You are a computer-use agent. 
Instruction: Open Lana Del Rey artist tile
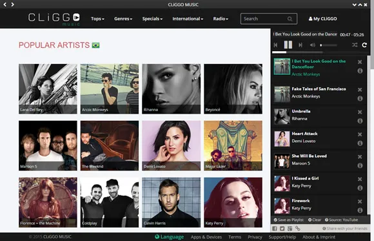point(48,89)
